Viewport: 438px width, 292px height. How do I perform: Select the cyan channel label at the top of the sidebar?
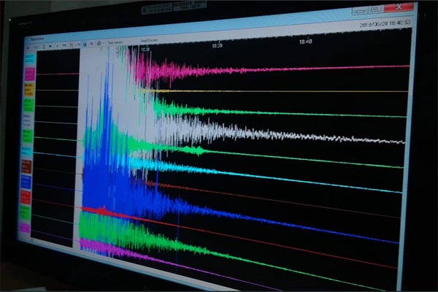click(x=28, y=58)
